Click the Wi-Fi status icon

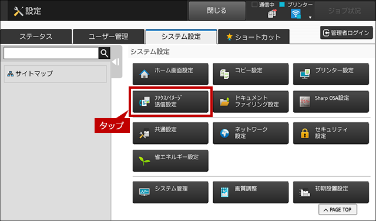296,14
